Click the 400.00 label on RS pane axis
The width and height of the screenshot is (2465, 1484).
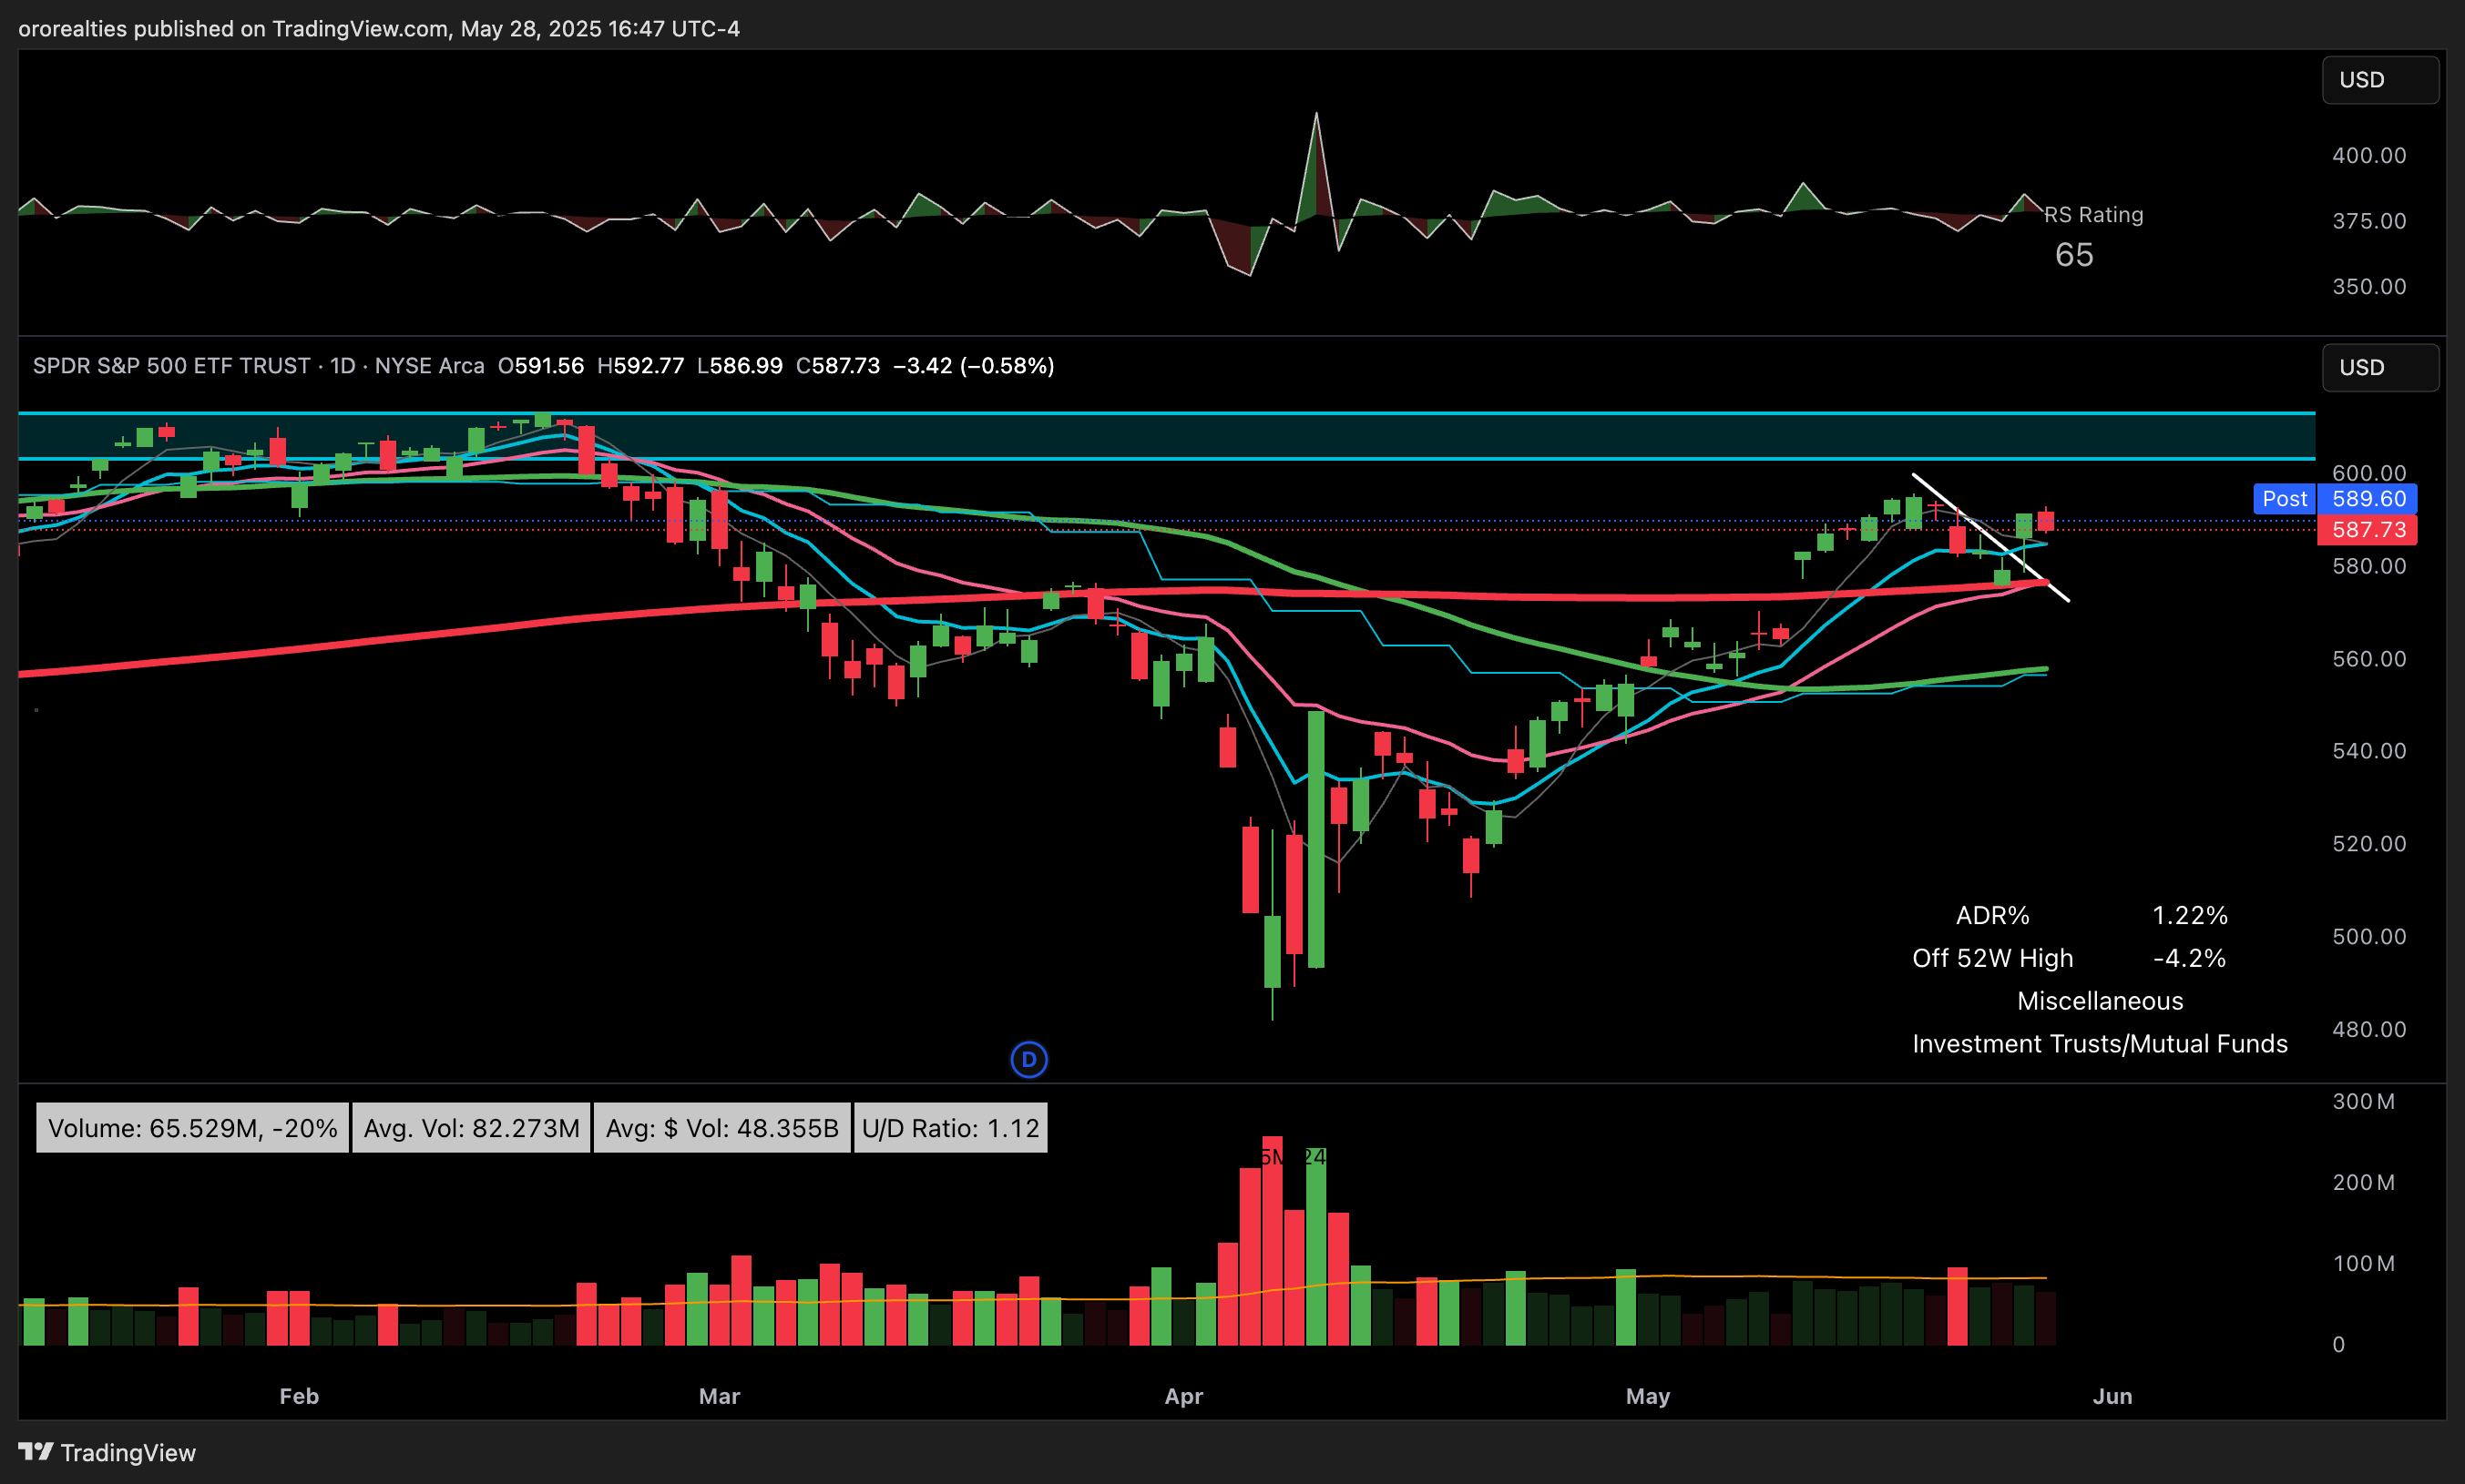point(2369,155)
